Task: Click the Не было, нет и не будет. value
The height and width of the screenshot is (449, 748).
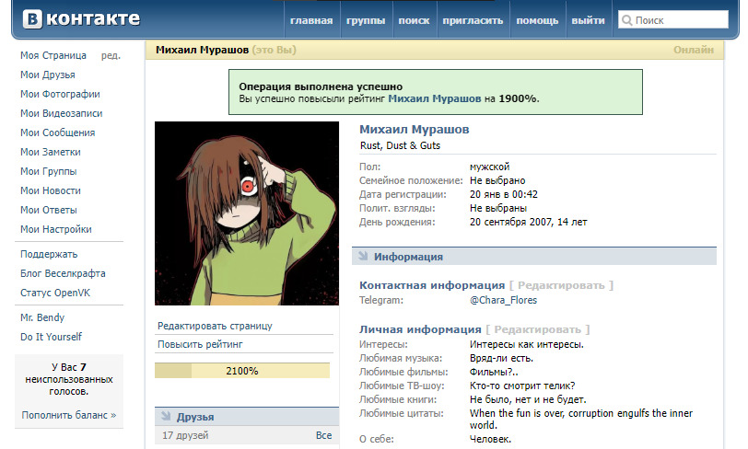Action: pos(528,399)
